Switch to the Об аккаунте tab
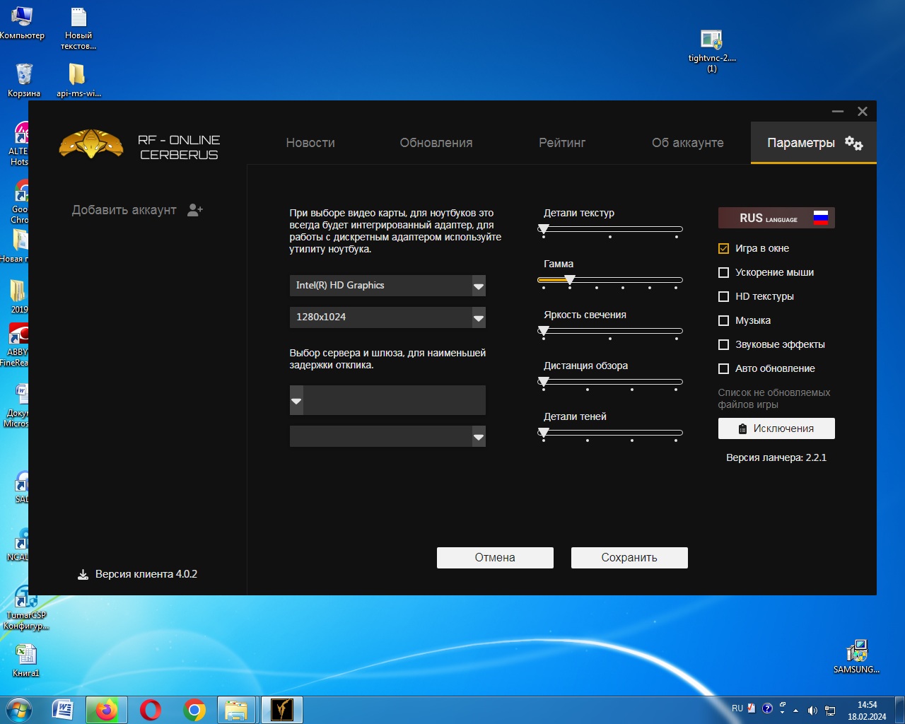Screen dimensions: 905x724 [x=688, y=143]
